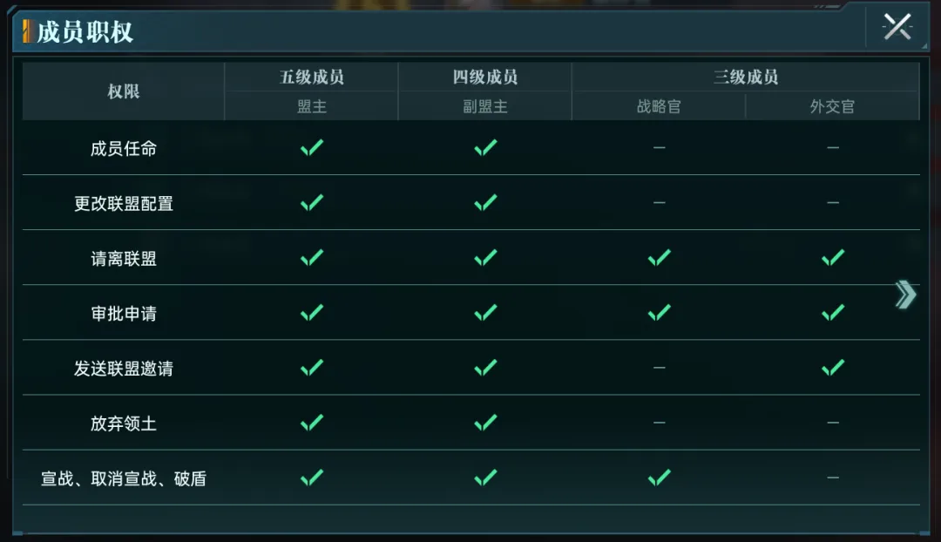Click 盟主 checkmark for 成员任命
941x542 pixels.
[x=311, y=147]
